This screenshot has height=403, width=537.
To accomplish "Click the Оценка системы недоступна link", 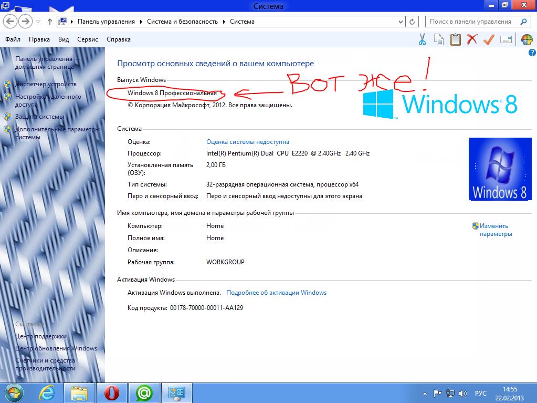I will [248, 142].
